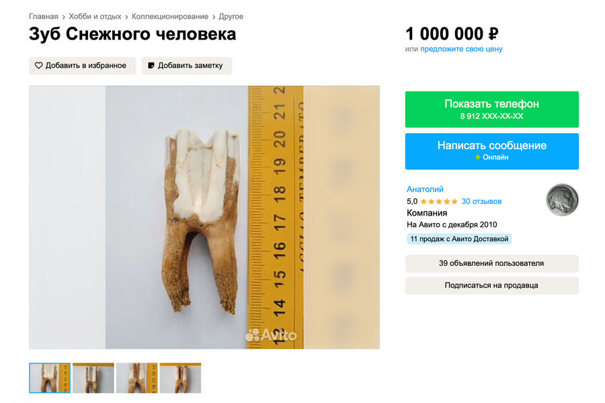
Task: Open the seller's coin avatar image
Action: point(562,199)
